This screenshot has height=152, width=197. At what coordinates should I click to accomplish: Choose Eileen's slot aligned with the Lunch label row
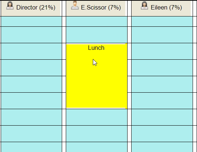(162, 51)
